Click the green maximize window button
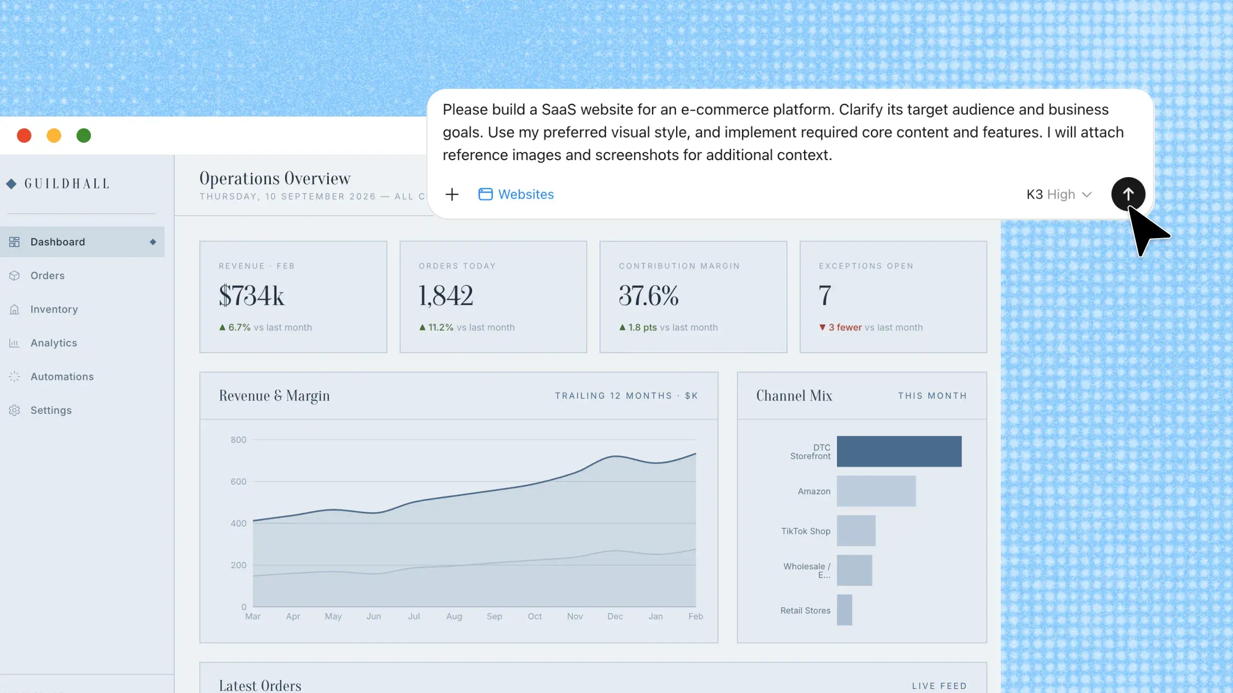This screenshot has height=693, width=1233. click(x=84, y=136)
